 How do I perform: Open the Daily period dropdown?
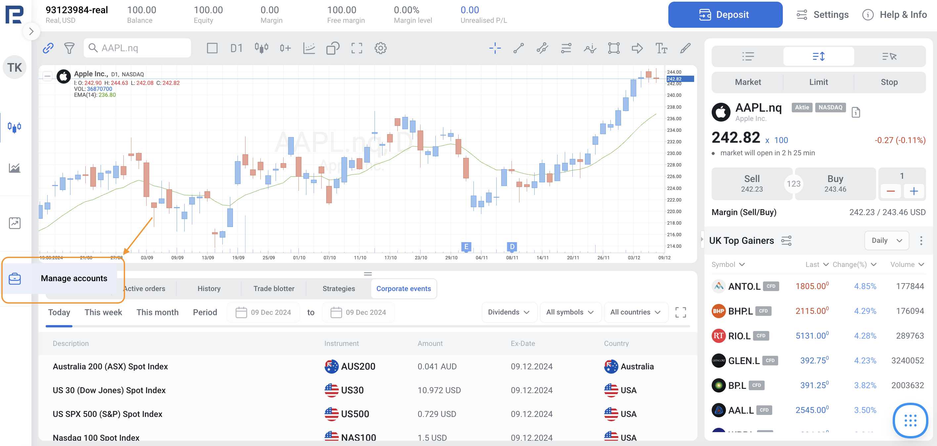[886, 241]
